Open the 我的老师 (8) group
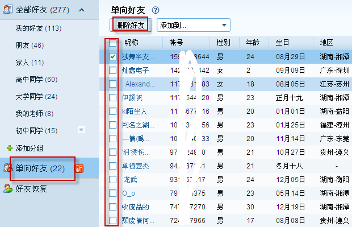The image size is (352, 227). point(34,114)
